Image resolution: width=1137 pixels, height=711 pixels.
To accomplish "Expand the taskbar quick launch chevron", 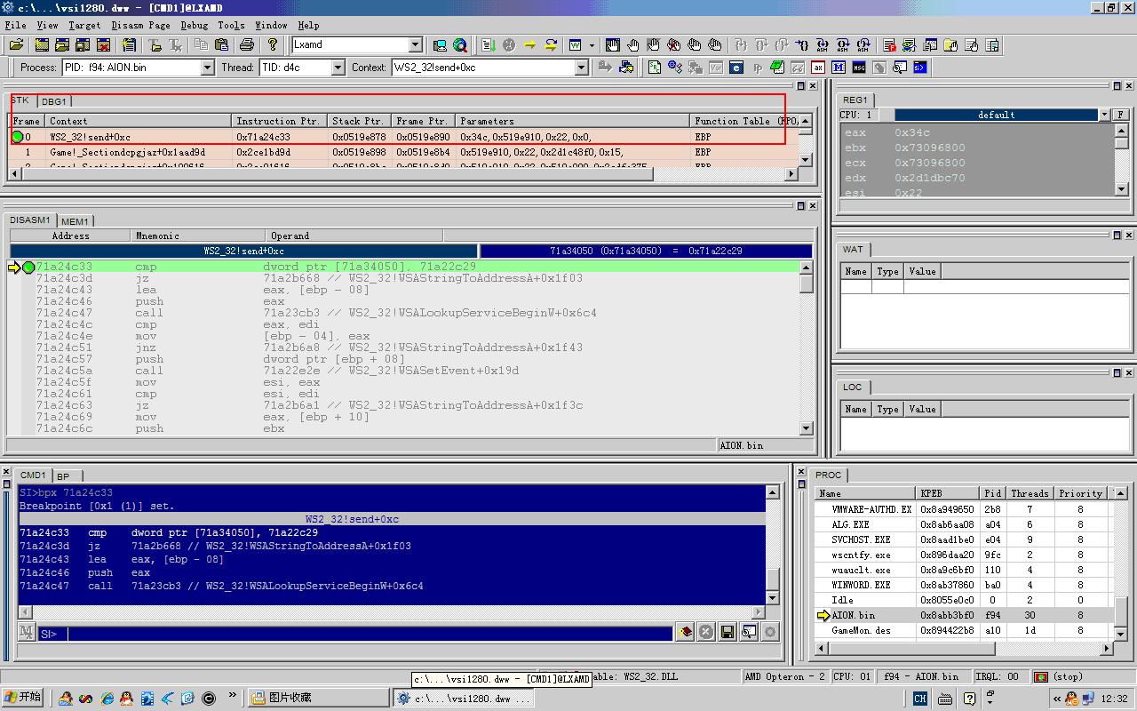I will point(233,696).
